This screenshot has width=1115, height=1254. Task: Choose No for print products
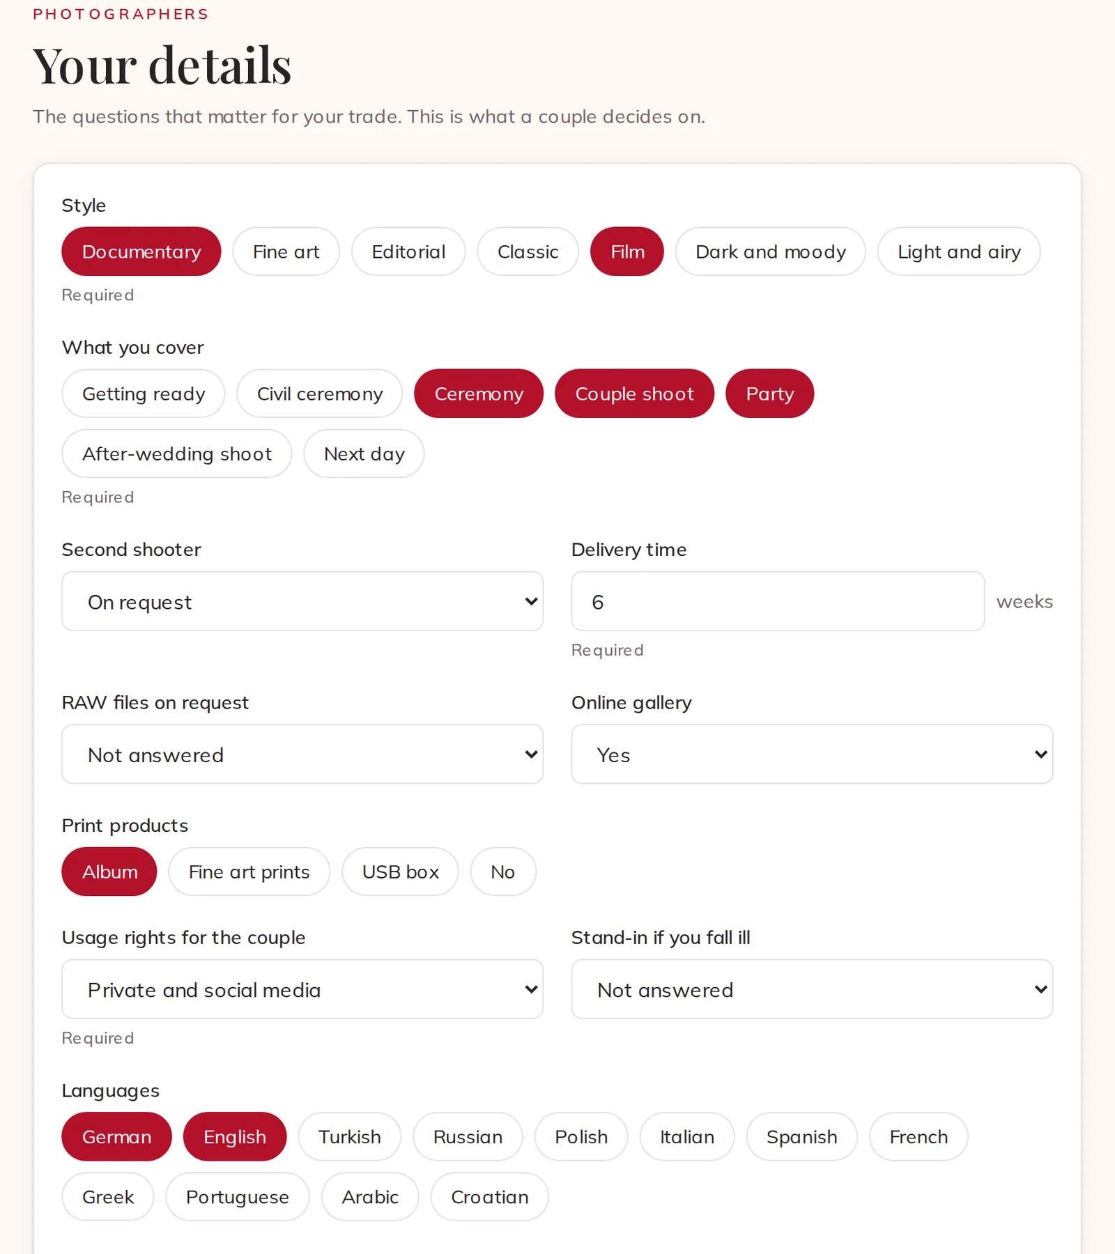503,872
